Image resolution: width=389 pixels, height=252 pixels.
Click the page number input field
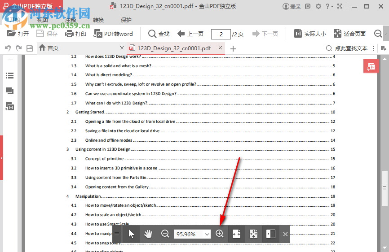coord(220,34)
